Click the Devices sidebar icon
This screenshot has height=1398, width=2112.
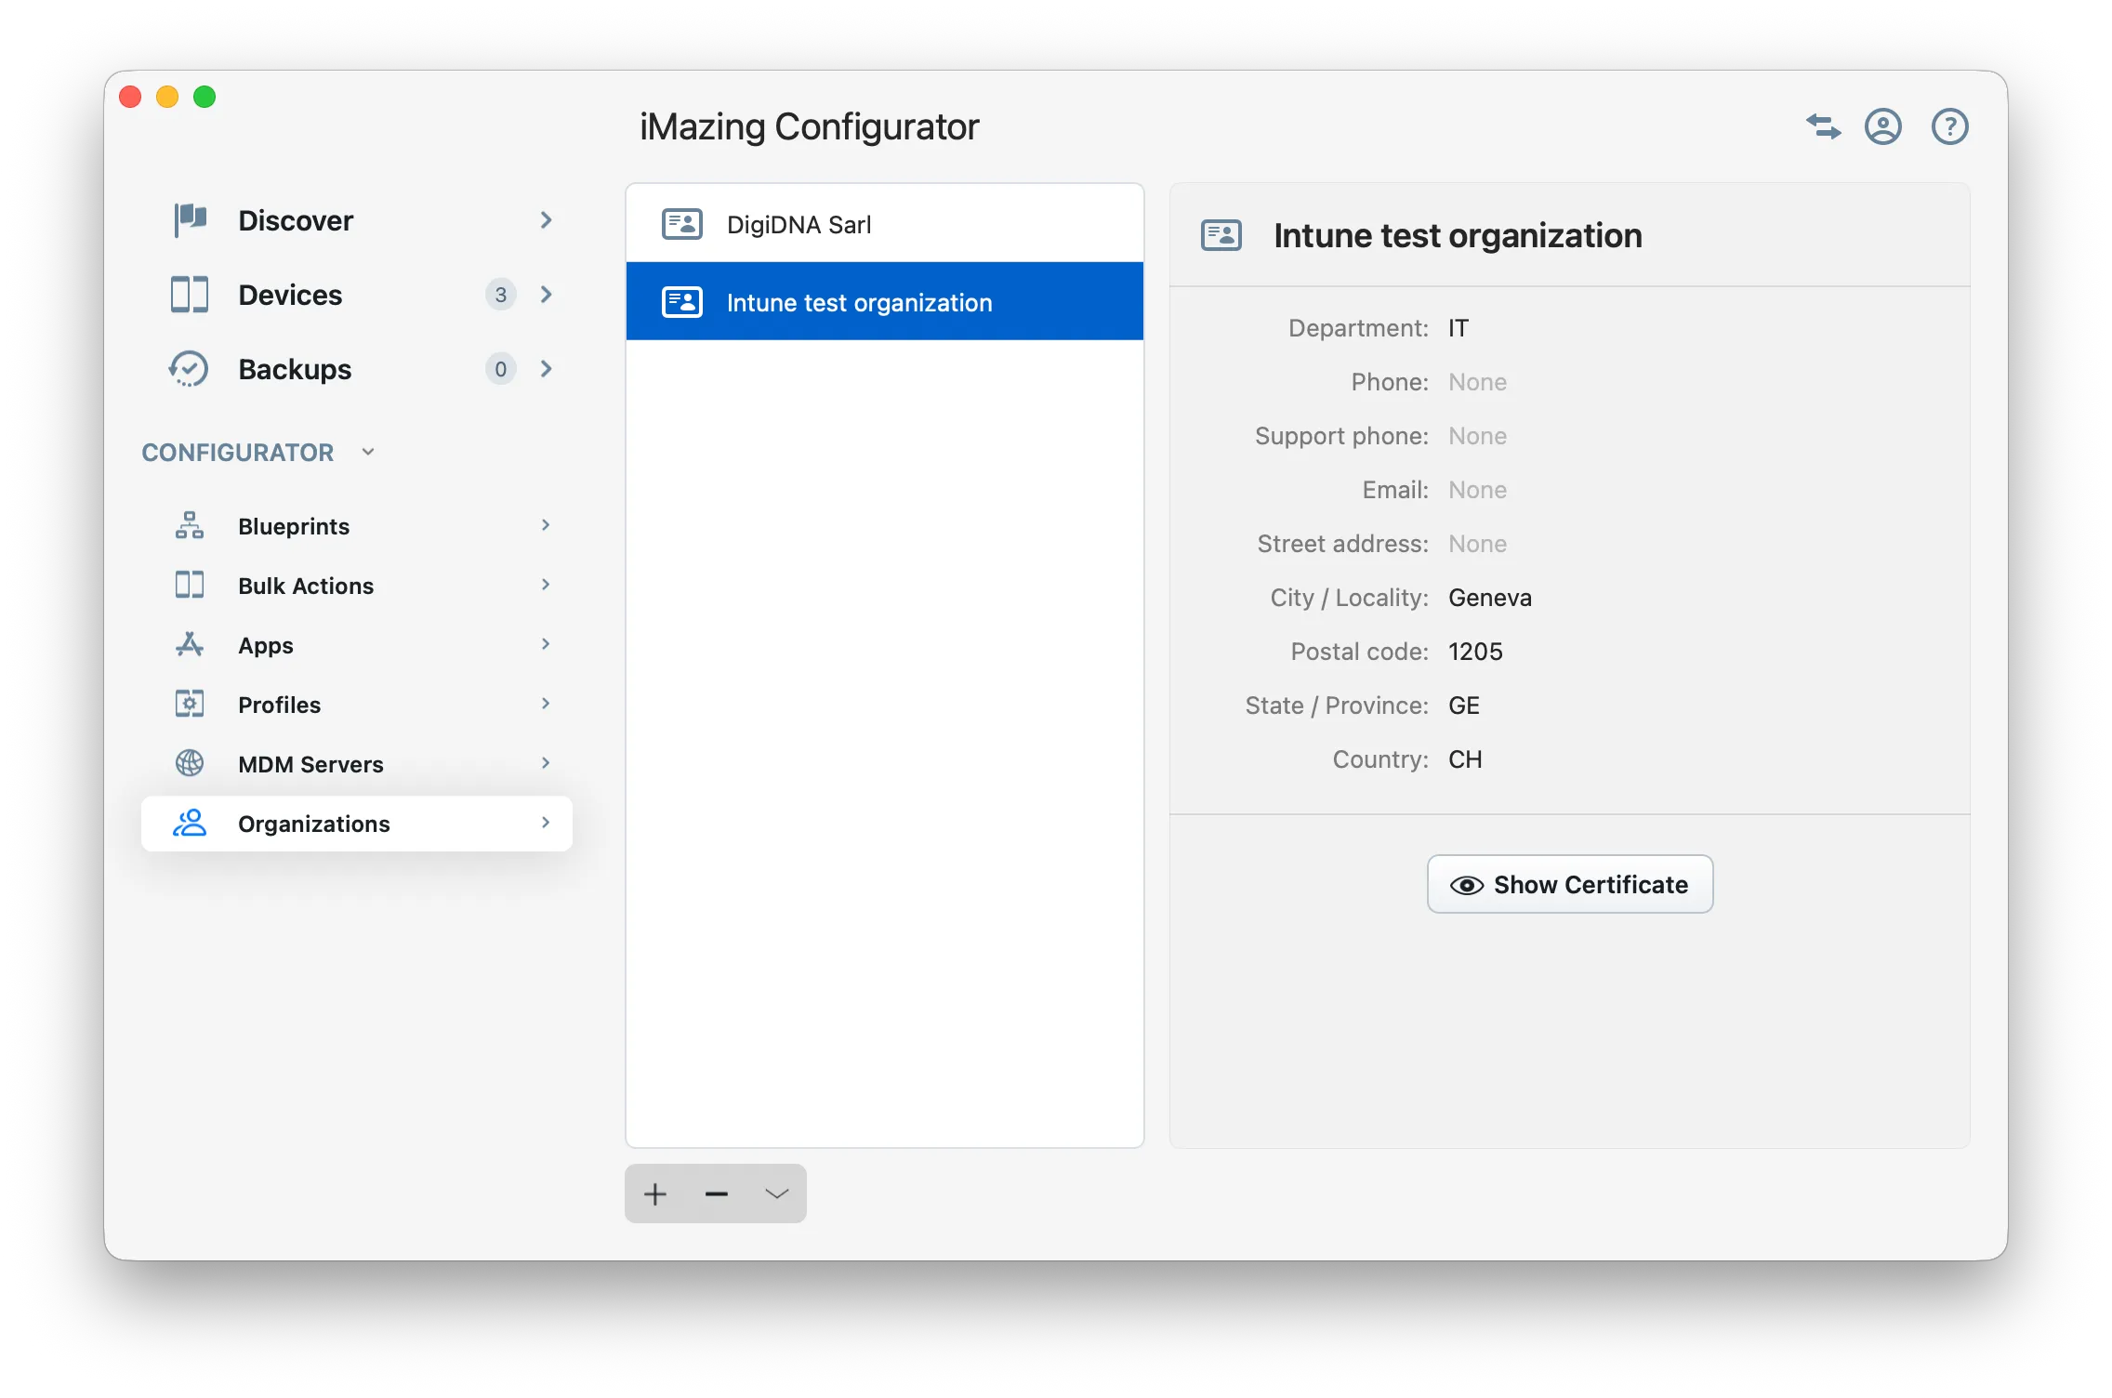189,295
